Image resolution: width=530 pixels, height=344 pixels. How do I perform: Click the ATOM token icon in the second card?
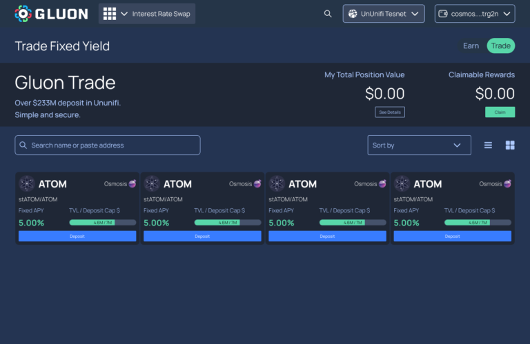point(152,183)
